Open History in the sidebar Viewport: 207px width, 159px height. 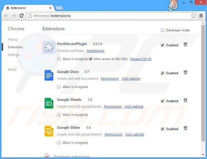click(13, 39)
